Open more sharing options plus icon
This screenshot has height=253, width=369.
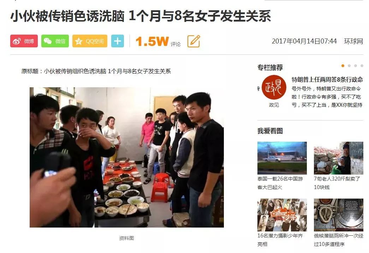pos(118,41)
